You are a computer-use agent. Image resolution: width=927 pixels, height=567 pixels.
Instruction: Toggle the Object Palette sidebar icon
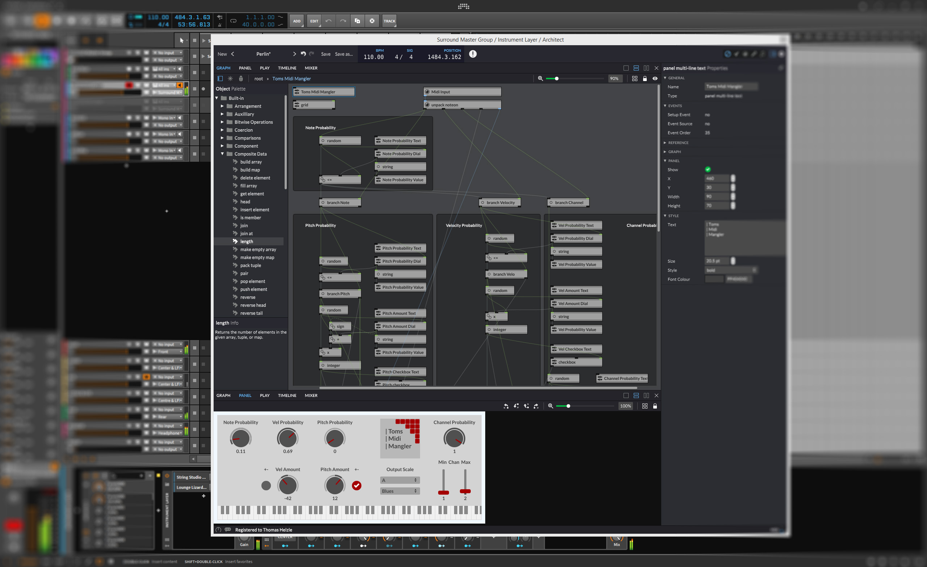pos(221,79)
